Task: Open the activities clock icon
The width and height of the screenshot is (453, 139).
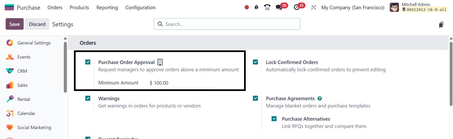Action: [x=297, y=7]
